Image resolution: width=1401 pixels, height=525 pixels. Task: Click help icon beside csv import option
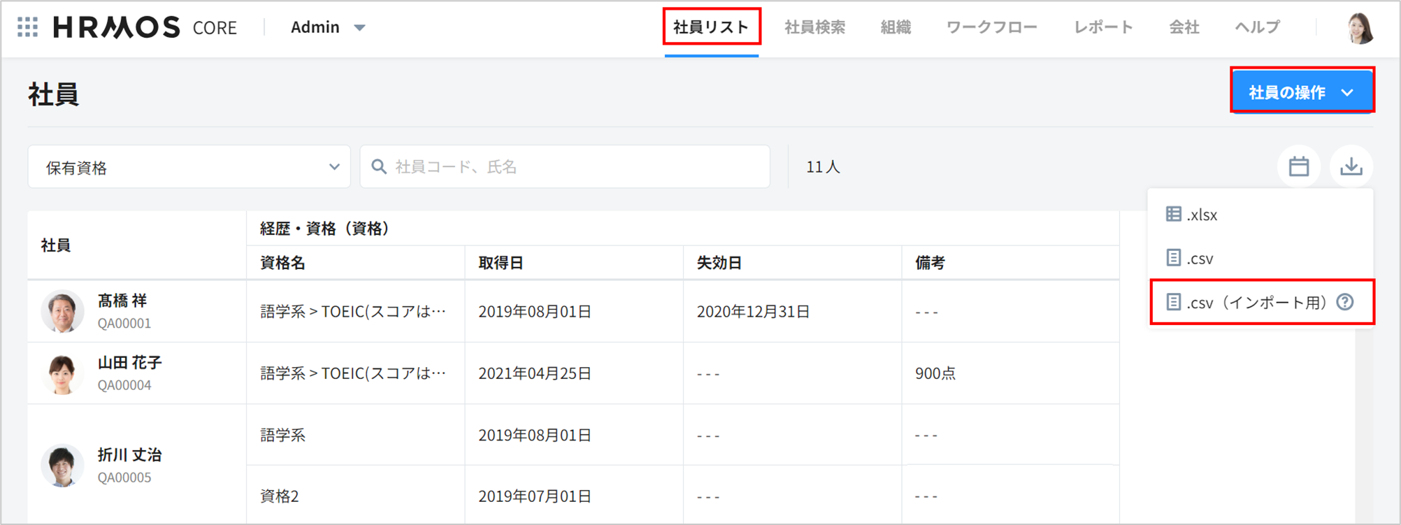(x=1345, y=302)
